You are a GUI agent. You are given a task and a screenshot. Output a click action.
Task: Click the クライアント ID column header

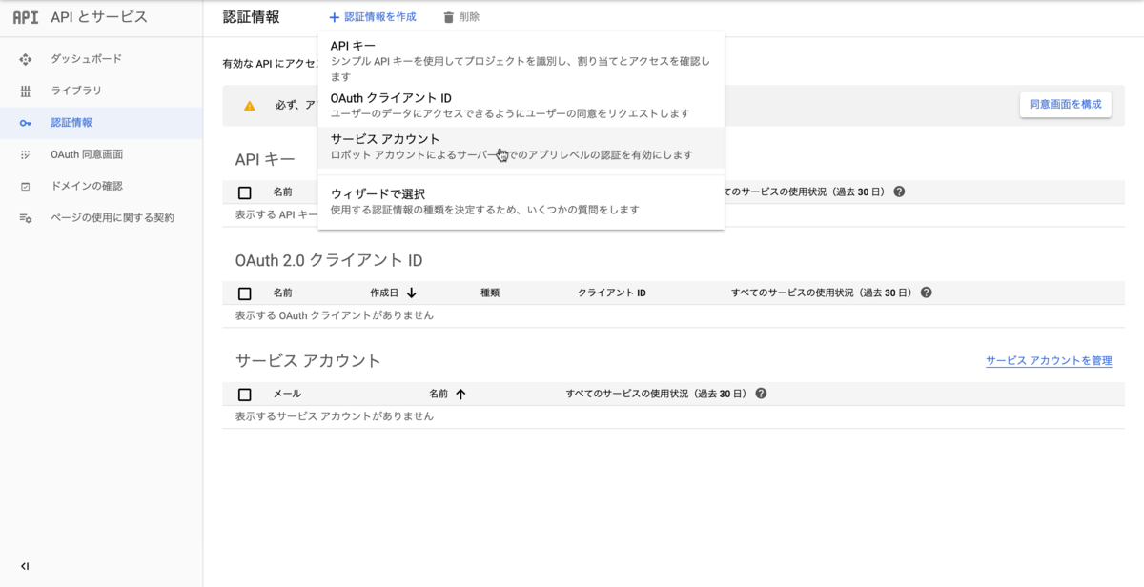click(612, 293)
